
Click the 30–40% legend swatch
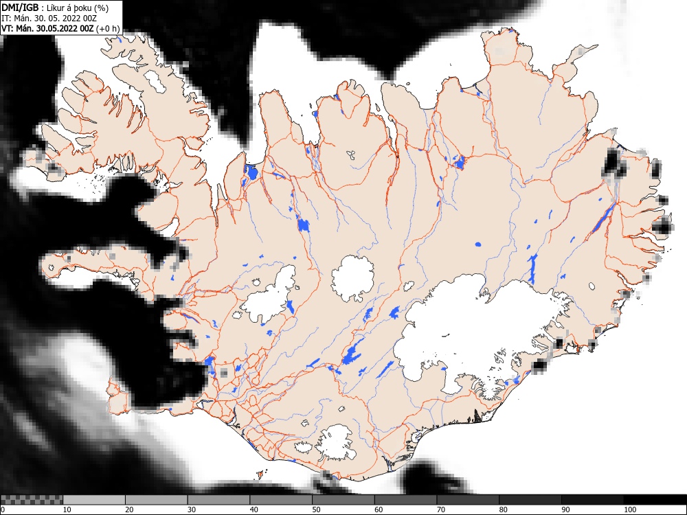pos(218,500)
